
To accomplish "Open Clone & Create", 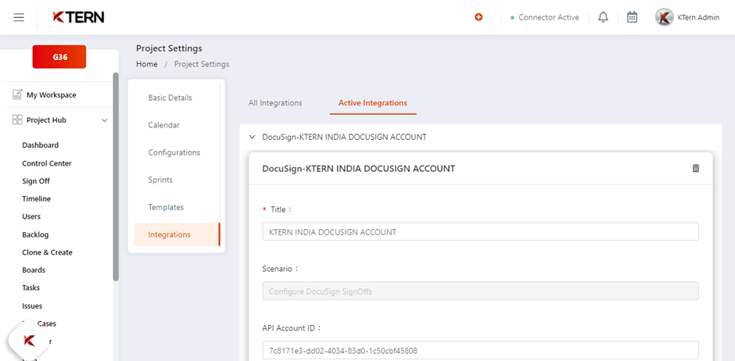I will 48,252.
